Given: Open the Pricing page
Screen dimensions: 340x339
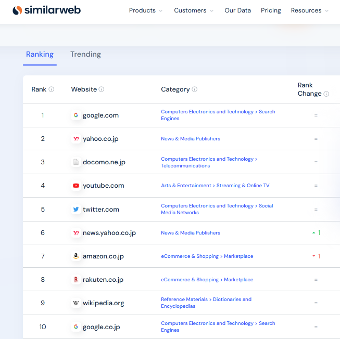Looking at the screenshot, I should (271, 10).
